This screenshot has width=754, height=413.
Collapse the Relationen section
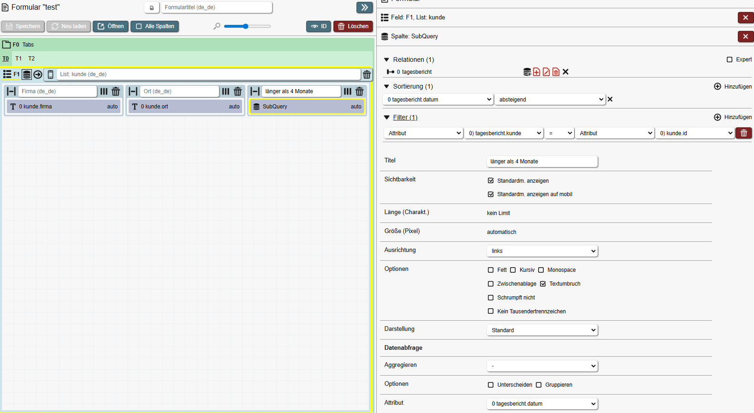click(x=387, y=60)
